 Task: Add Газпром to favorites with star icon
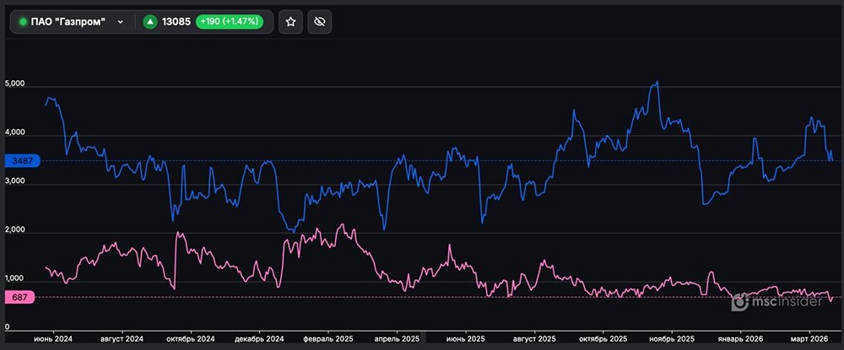pyautogui.click(x=290, y=22)
